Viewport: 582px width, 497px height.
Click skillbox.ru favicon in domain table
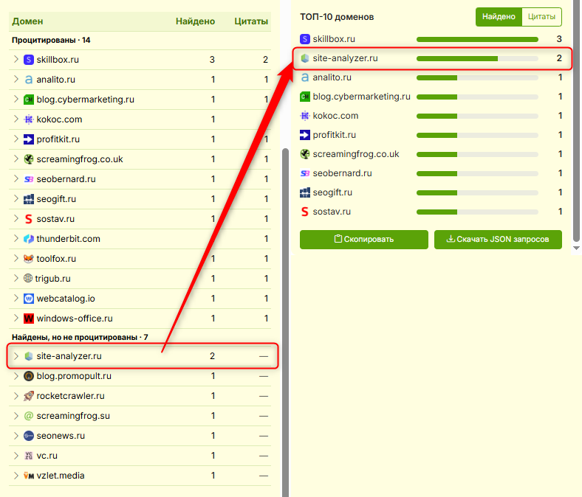[29, 60]
